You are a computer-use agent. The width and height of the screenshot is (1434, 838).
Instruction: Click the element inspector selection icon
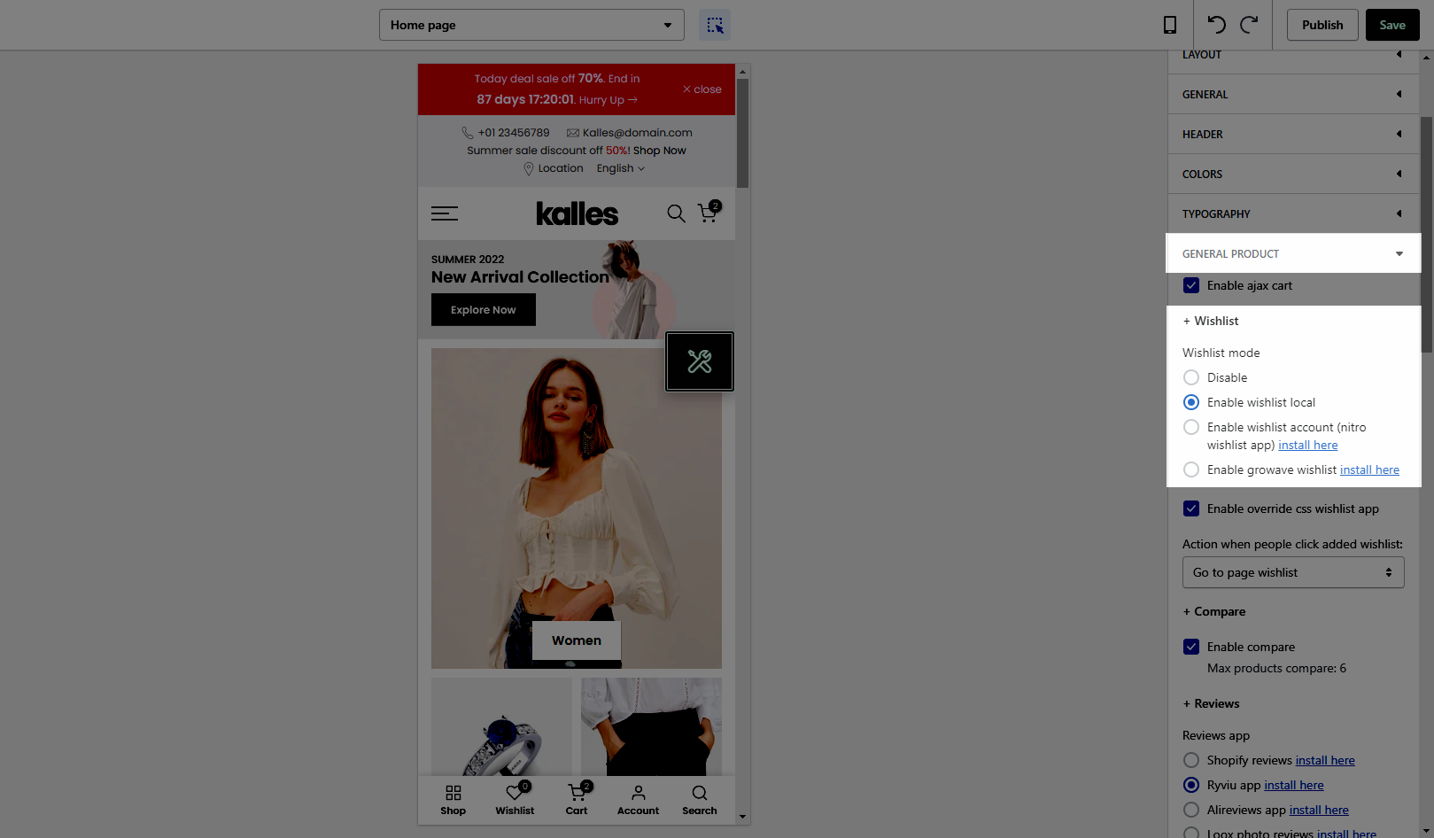tap(715, 25)
